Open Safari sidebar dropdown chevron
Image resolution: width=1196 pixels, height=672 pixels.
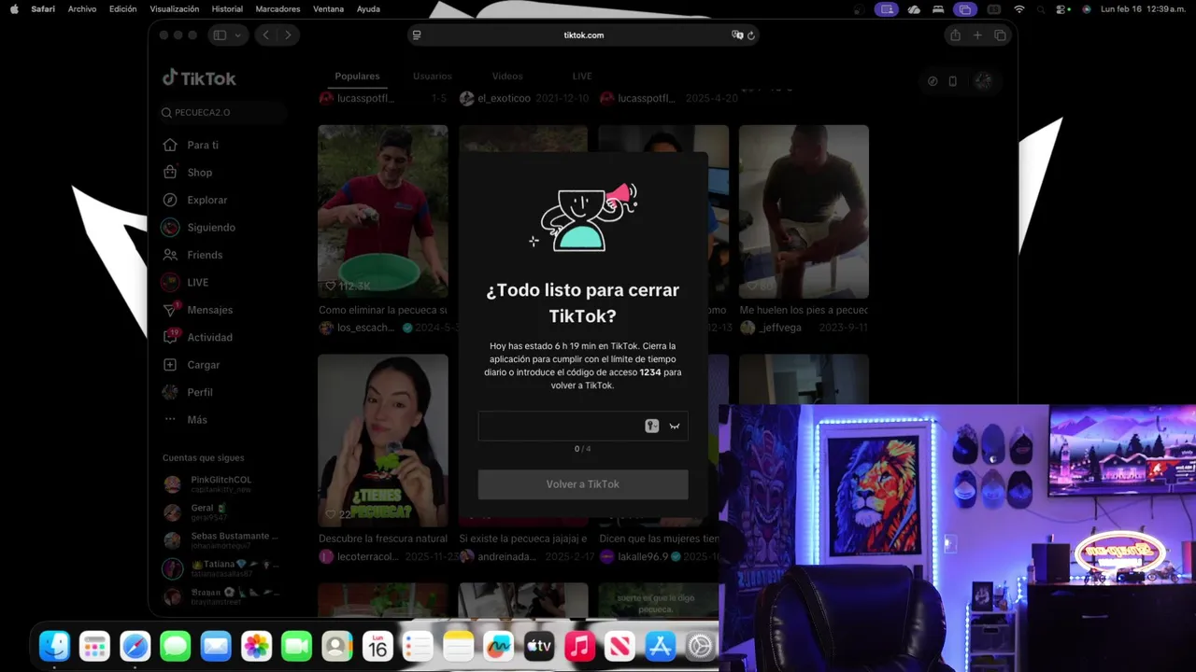(238, 35)
